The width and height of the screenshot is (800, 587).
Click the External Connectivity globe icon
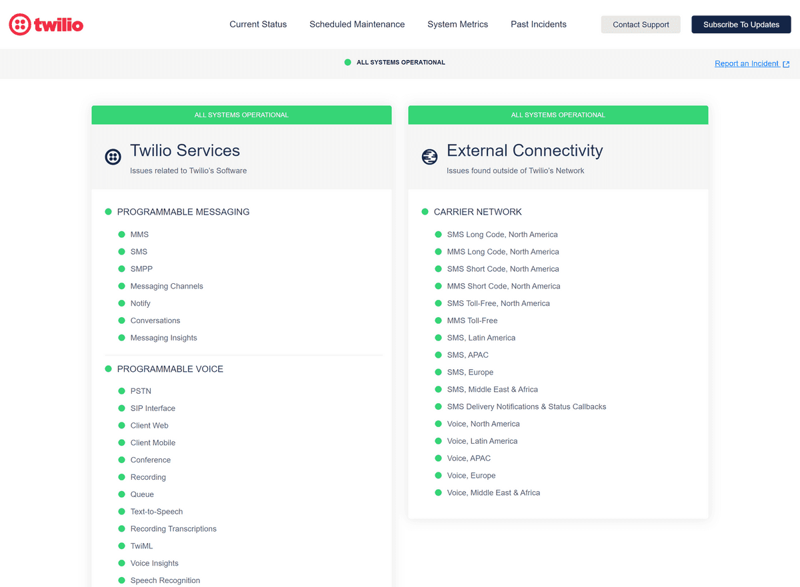pyautogui.click(x=429, y=157)
